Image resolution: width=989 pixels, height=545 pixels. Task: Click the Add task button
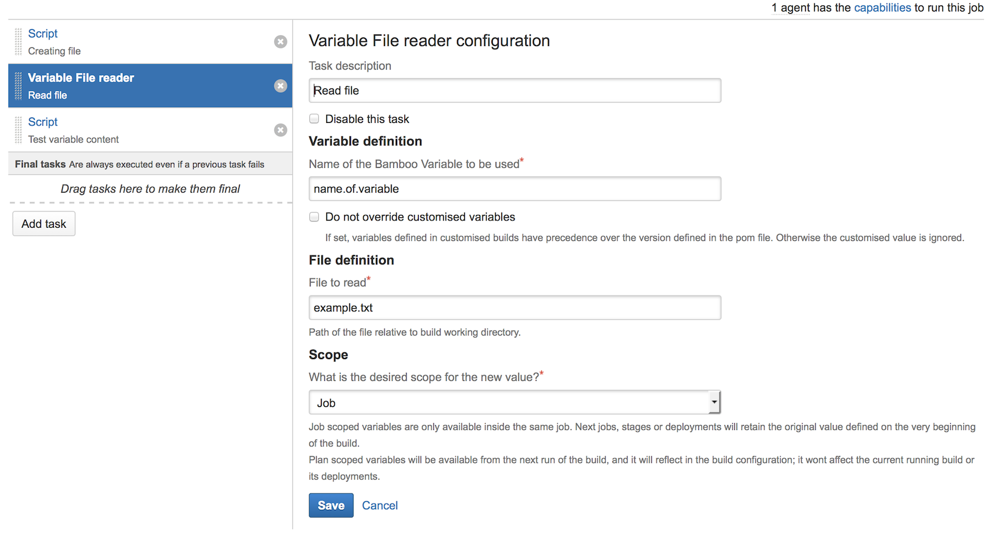(44, 223)
